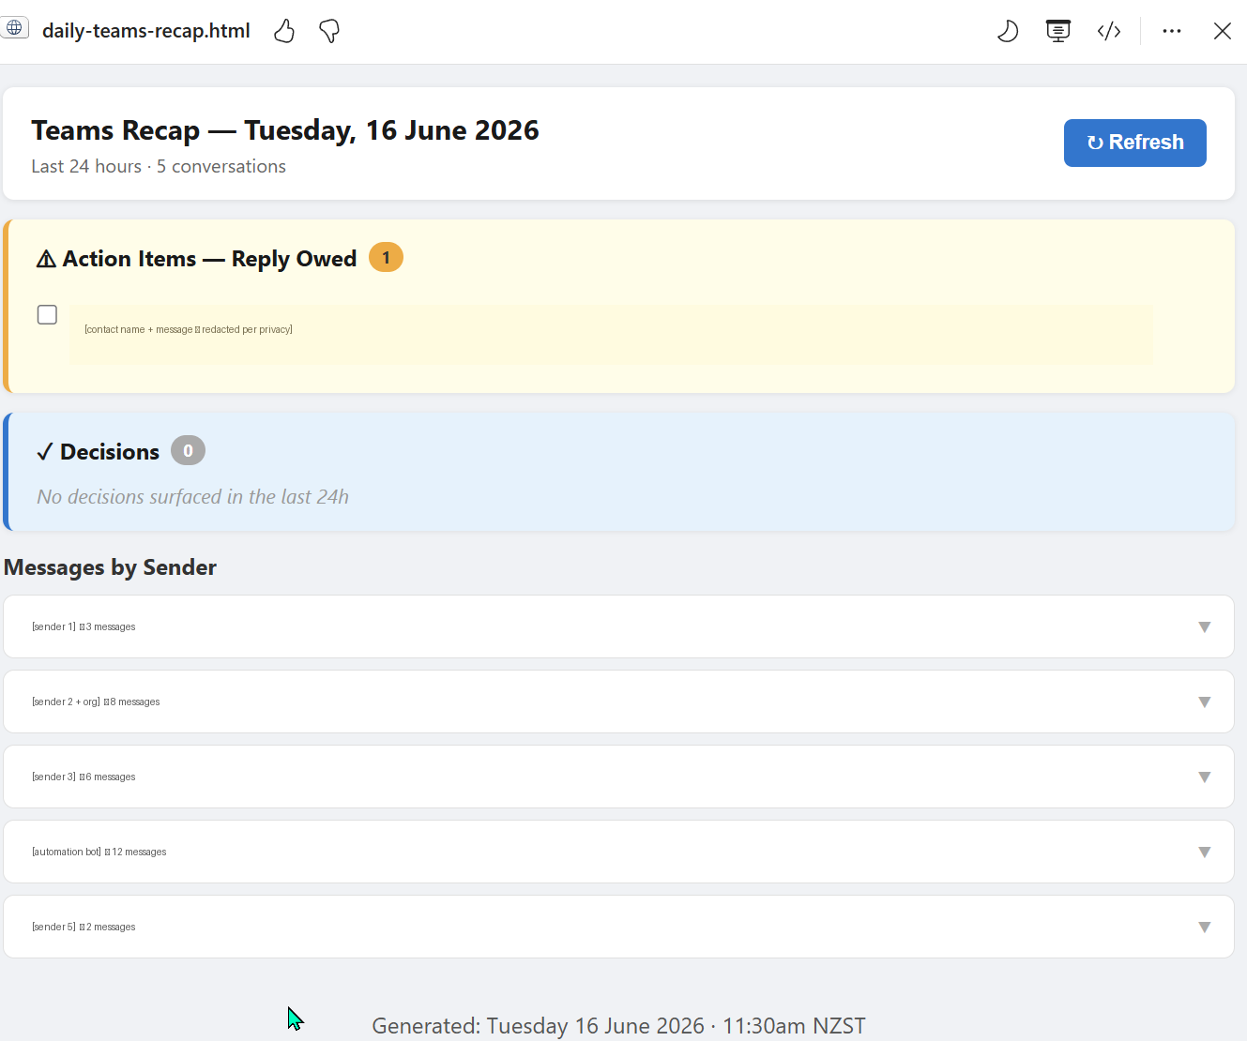Image resolution: width=1247 pixels, height=1041 pixels.
Task: Click 'No decisions surfaced in the last 24h'
Action: [x=192, y=497]
